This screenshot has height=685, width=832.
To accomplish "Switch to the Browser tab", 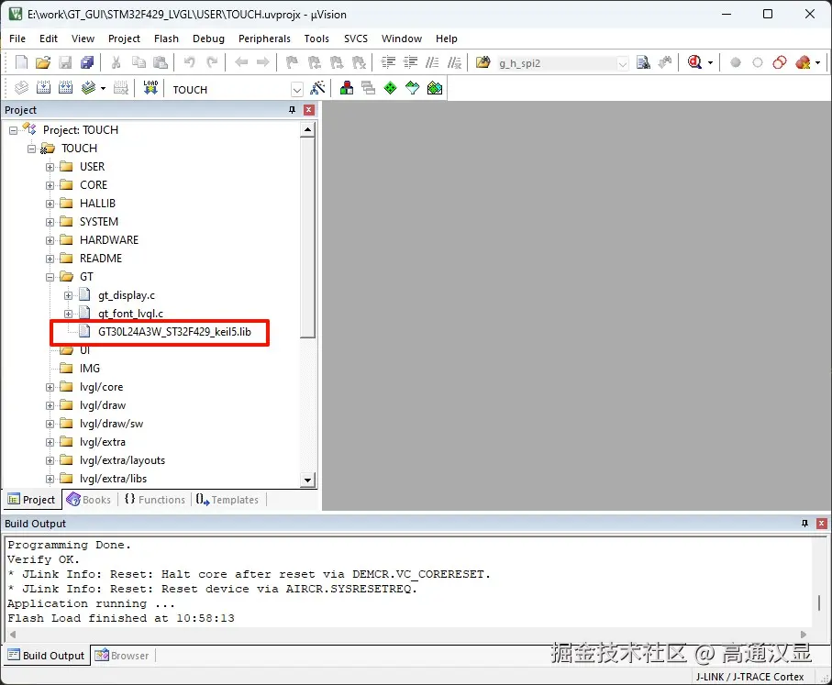I will [x=123, y=656].
